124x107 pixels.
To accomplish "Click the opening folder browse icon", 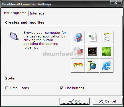I will pyautogui.click(x=14, y=36).
